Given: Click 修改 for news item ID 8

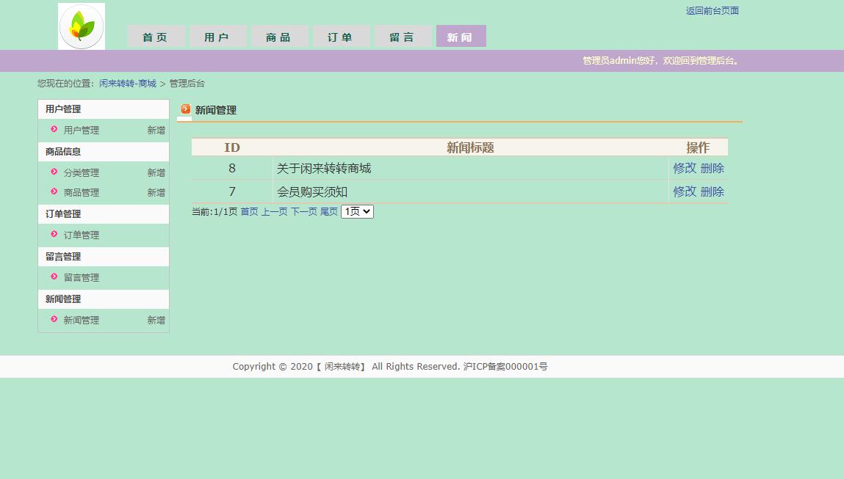Looking at the screenshot, I should tap(683, 168).
